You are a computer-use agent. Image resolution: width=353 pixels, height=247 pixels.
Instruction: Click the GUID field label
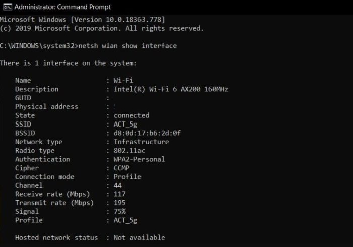click(23, 98)
